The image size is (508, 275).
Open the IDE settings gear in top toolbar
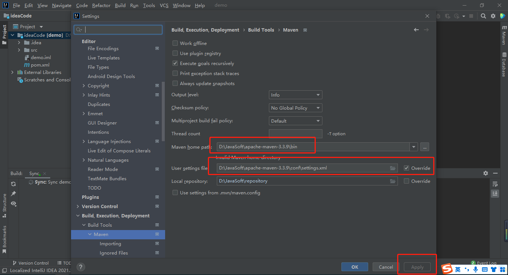click(x=493, y=16)
